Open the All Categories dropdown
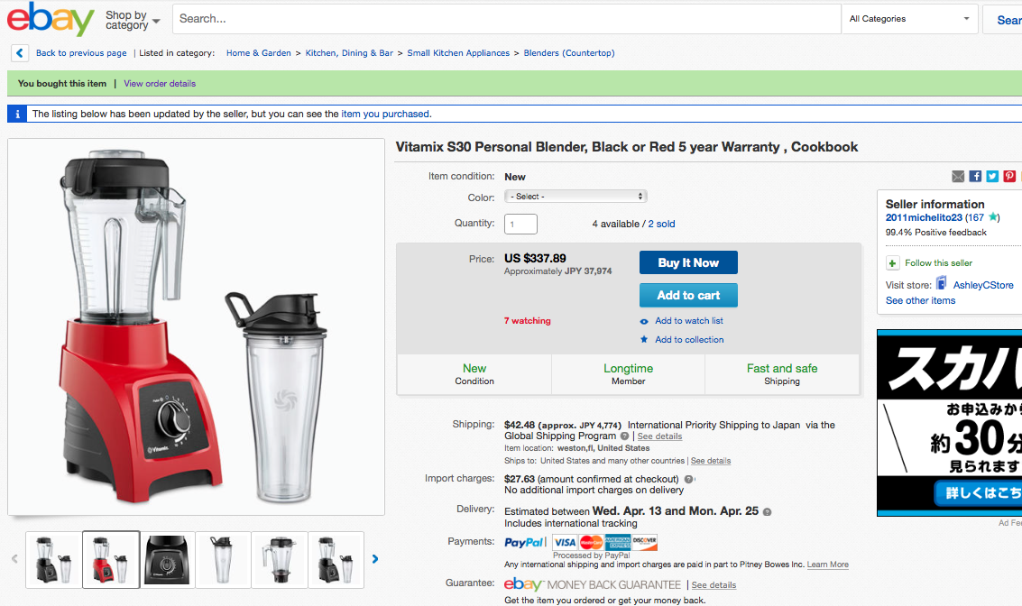This screenshot has width=1022, height=606. pyautogui.click(x=908, y=18)
